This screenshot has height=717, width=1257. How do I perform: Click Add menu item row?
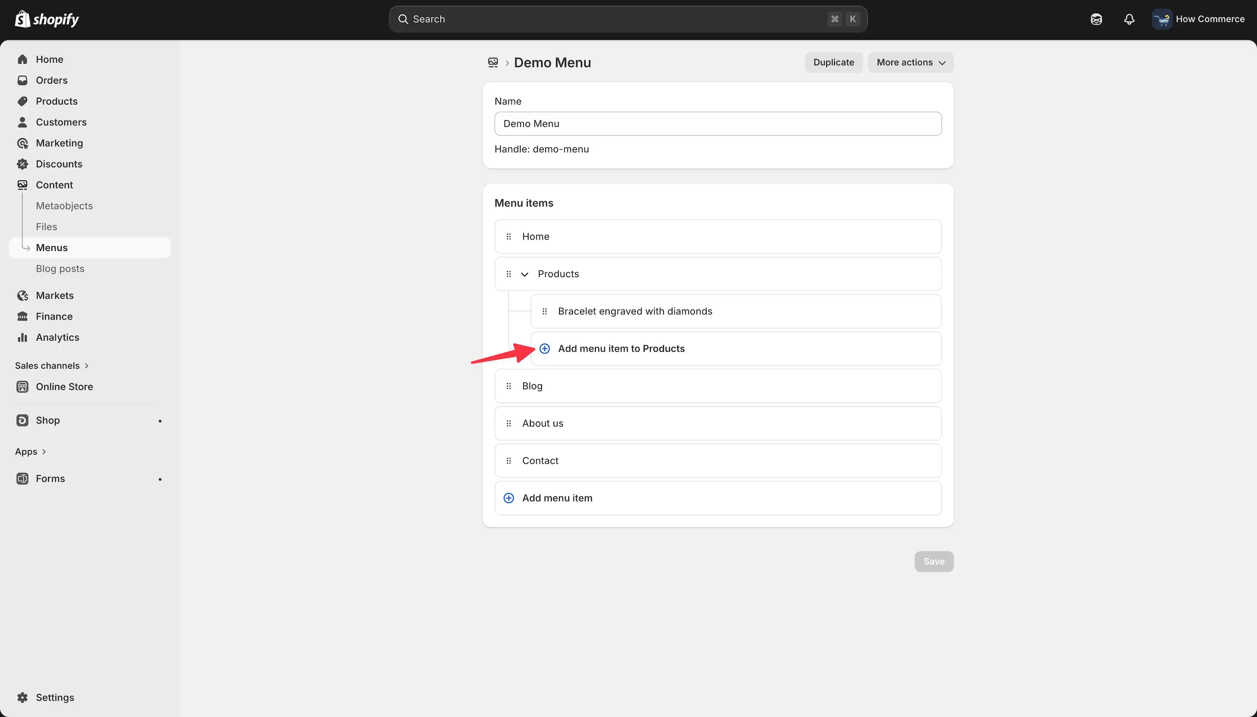718,498
